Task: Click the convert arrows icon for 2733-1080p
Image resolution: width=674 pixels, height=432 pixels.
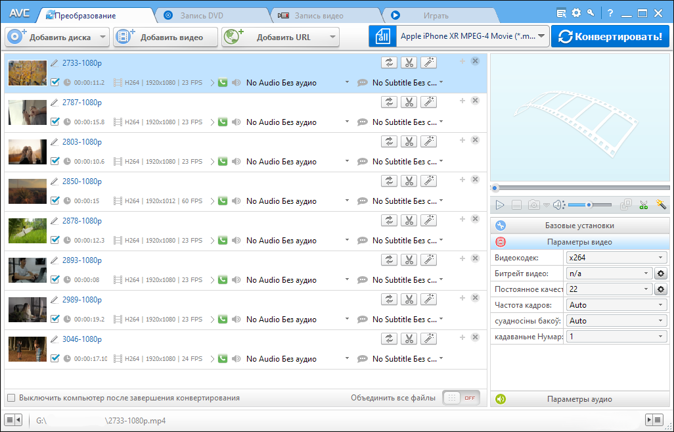Action: [389, 62]
